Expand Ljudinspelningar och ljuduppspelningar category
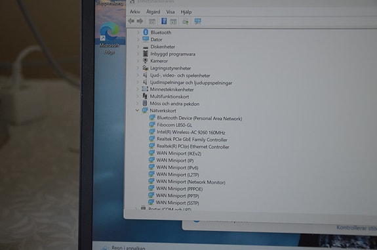377x250 pixels. click(138, 82)
